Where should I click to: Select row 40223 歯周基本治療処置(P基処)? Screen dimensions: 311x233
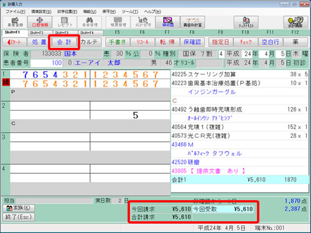point(239,83)
